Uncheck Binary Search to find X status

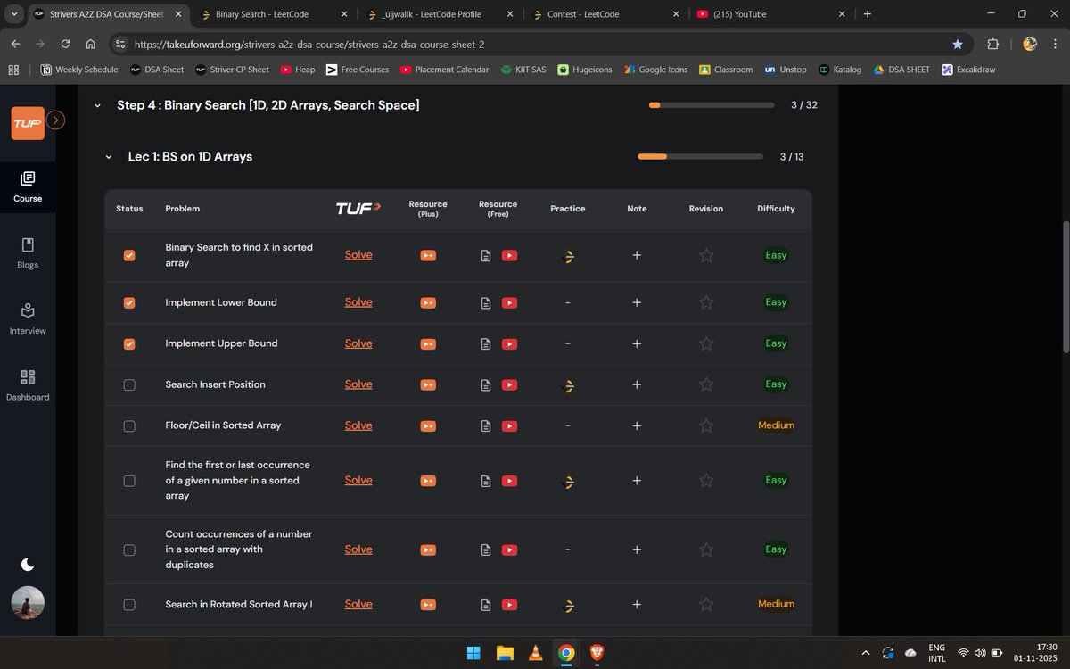coord(129,255)
